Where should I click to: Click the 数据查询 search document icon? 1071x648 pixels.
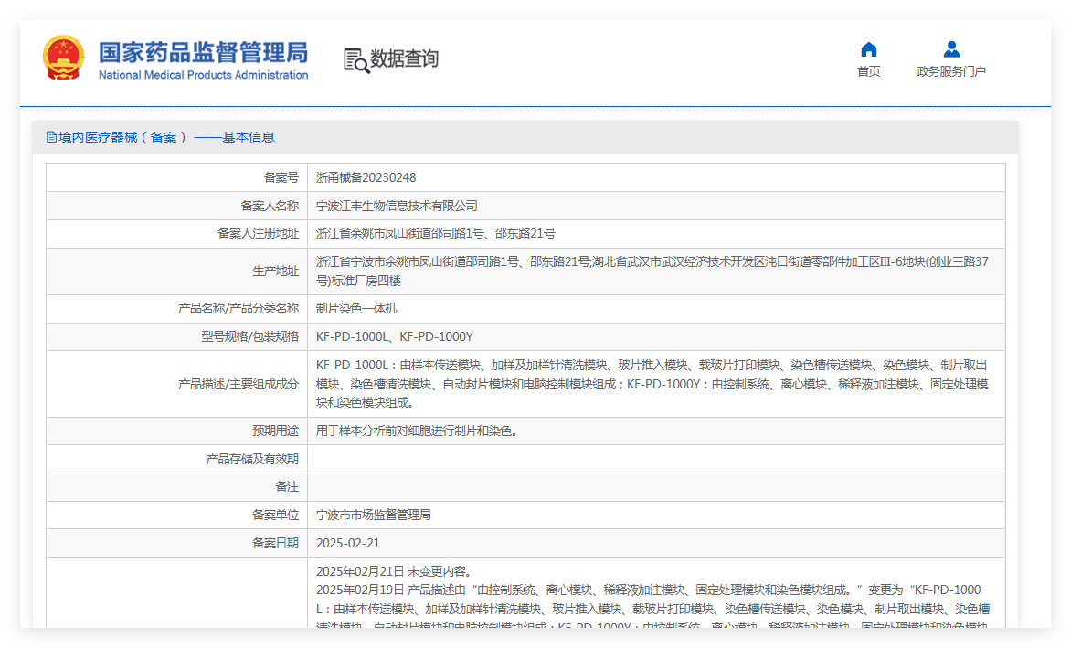point(355,60)
